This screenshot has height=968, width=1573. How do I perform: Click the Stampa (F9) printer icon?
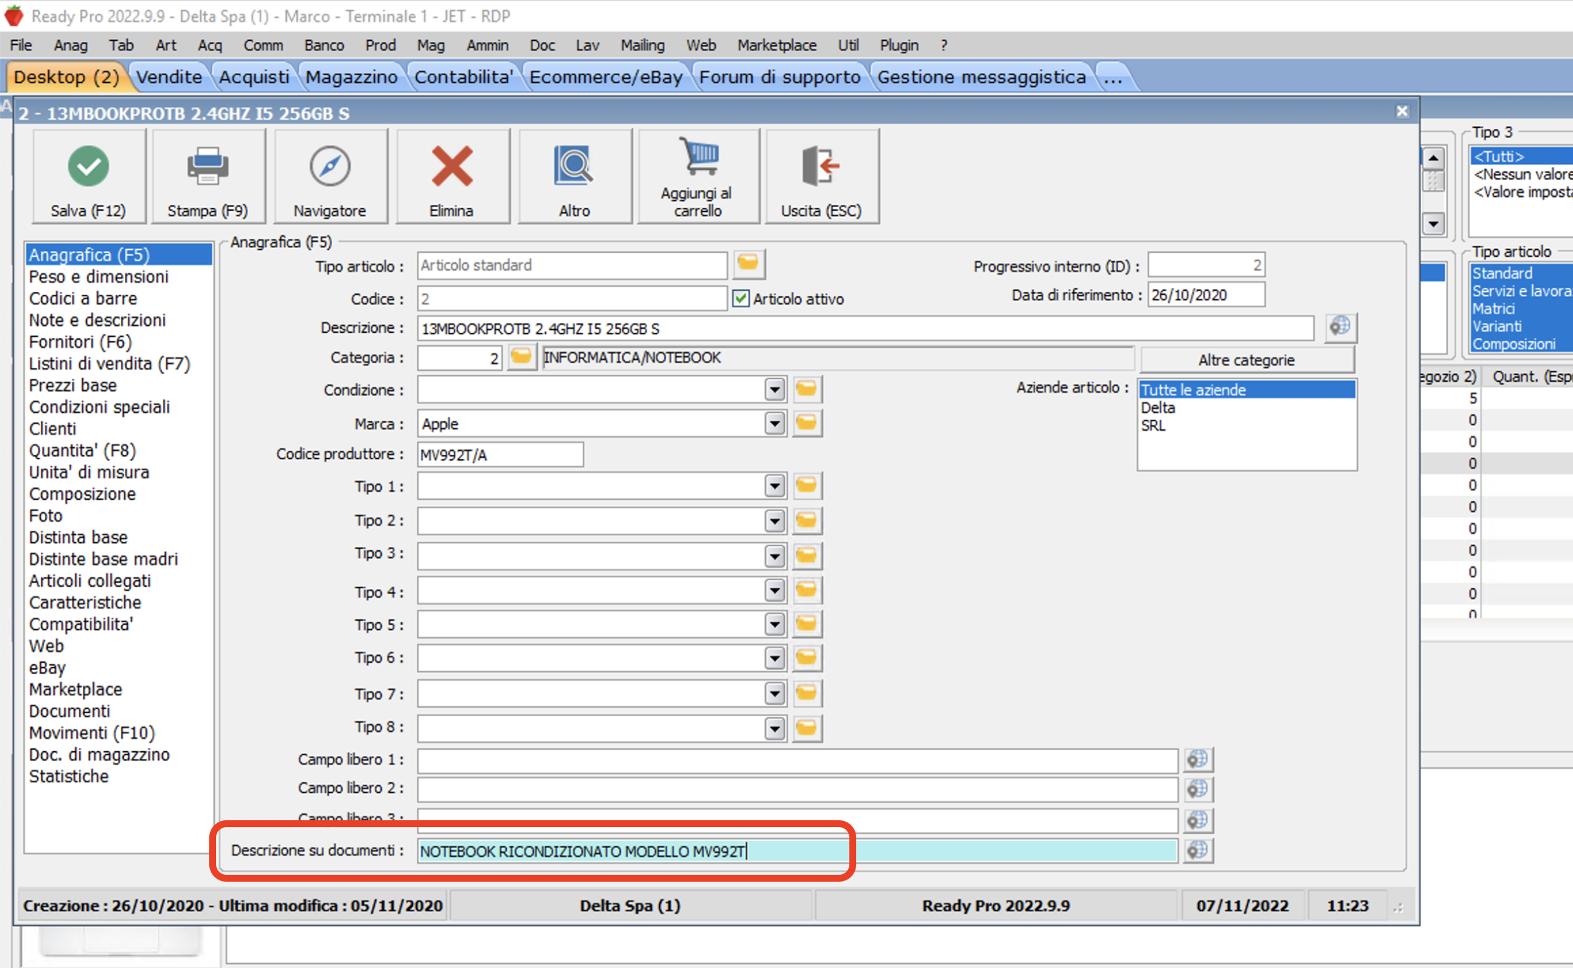207,166
